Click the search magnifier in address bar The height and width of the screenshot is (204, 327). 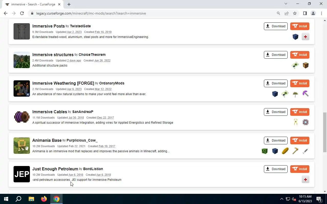(x=278, y=13)
